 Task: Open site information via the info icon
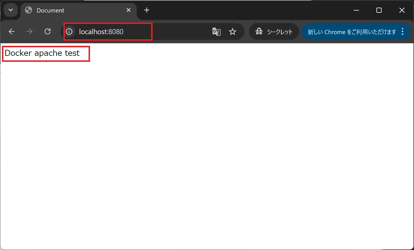[69, 32]
